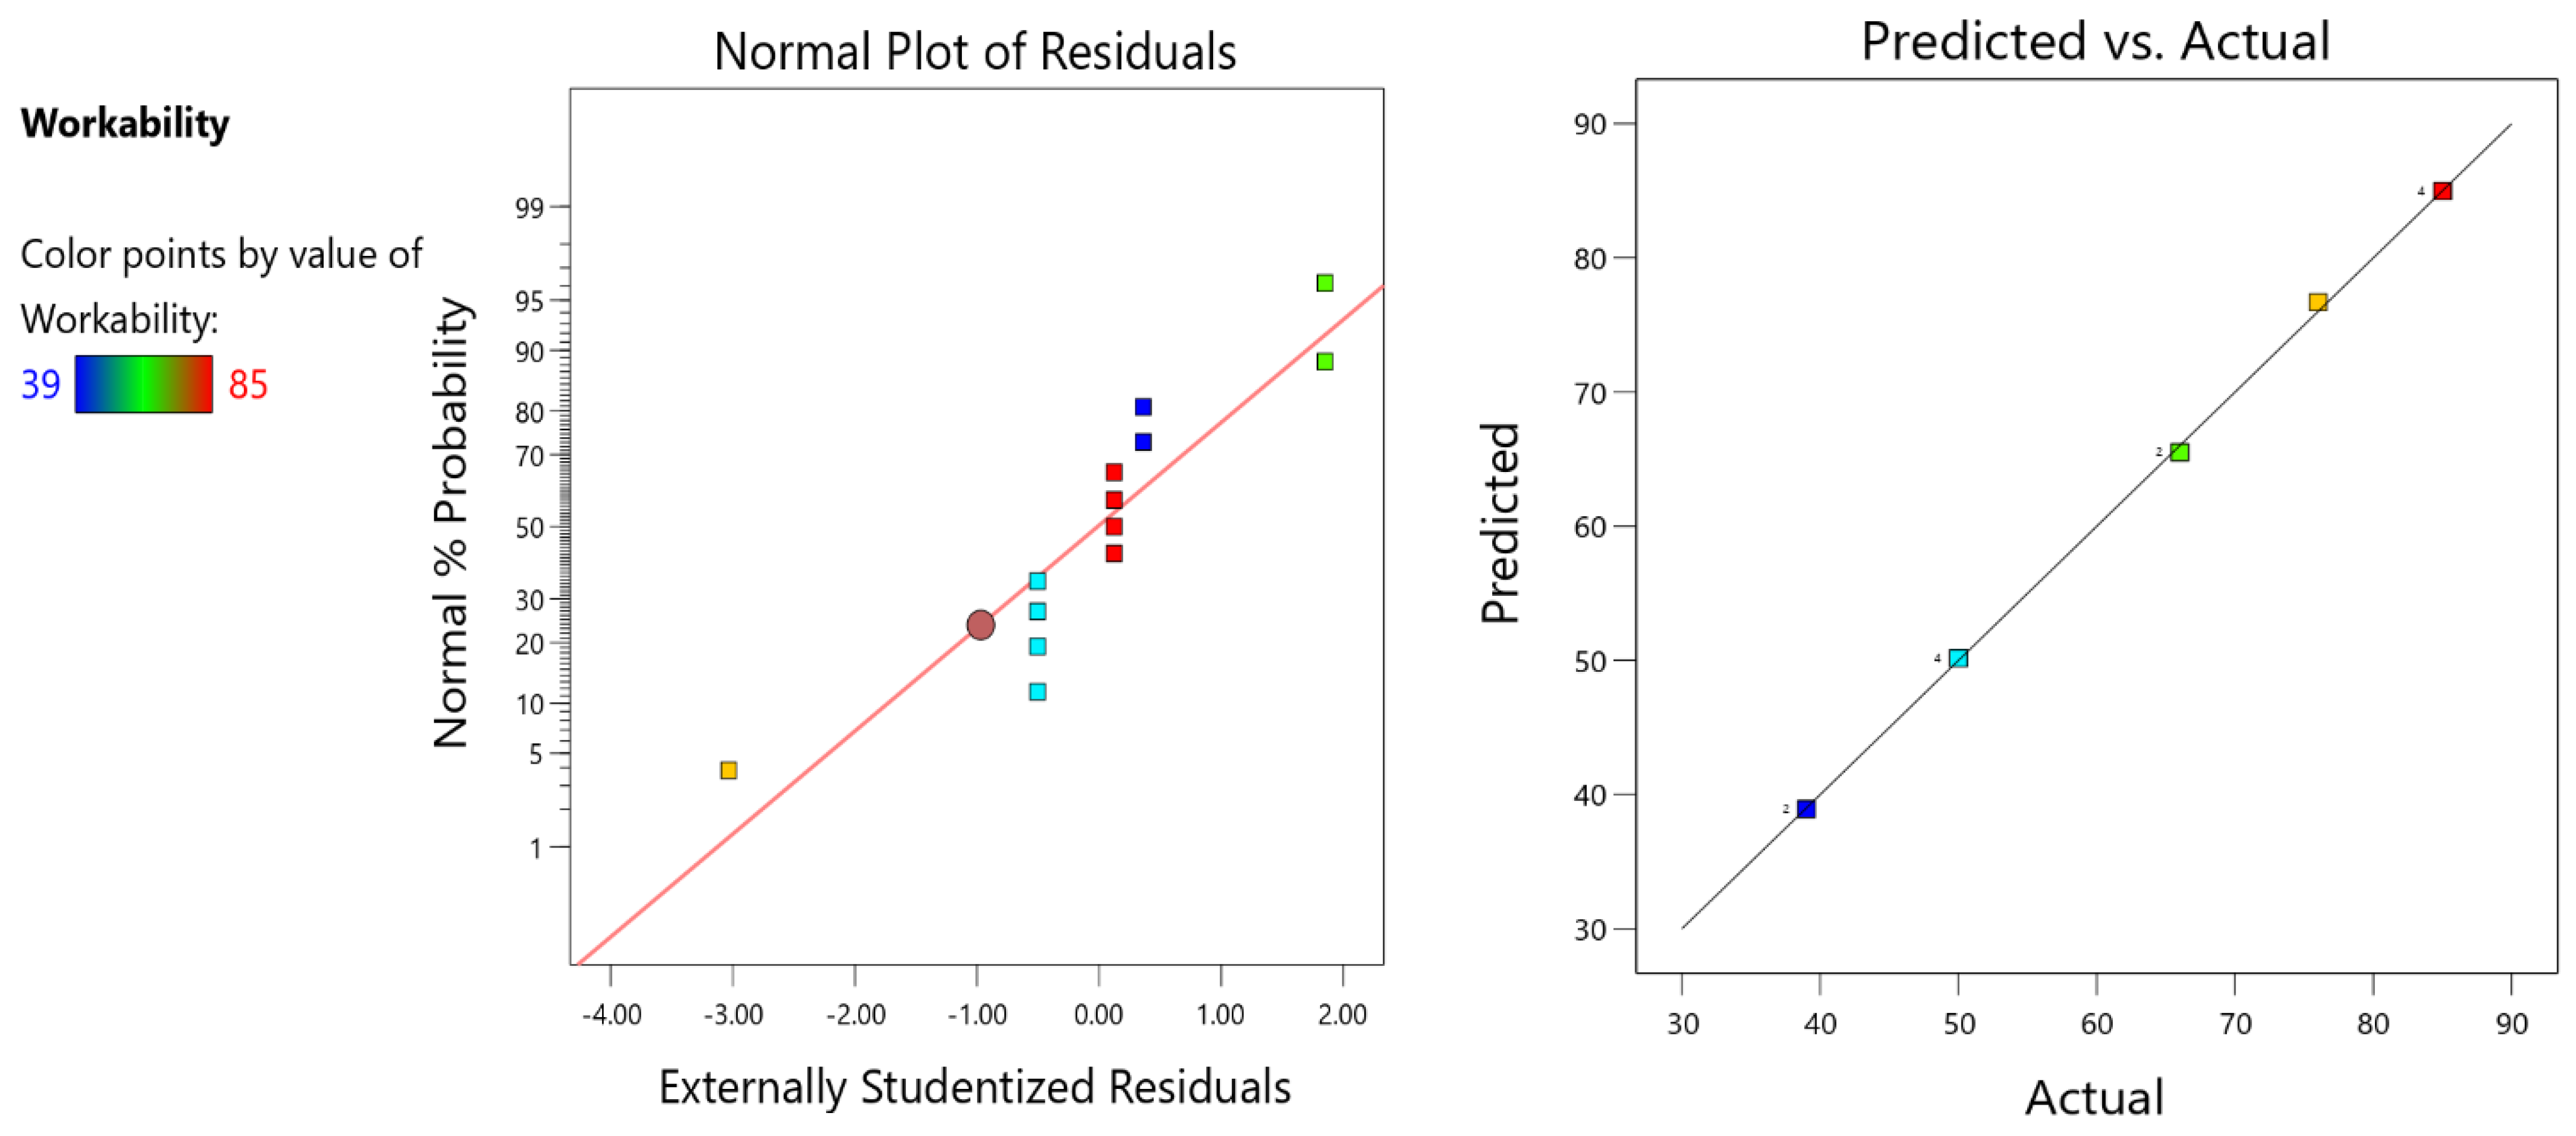
Task: Select the upper blue square in the normal plot
Action: tap(1142, 407)
